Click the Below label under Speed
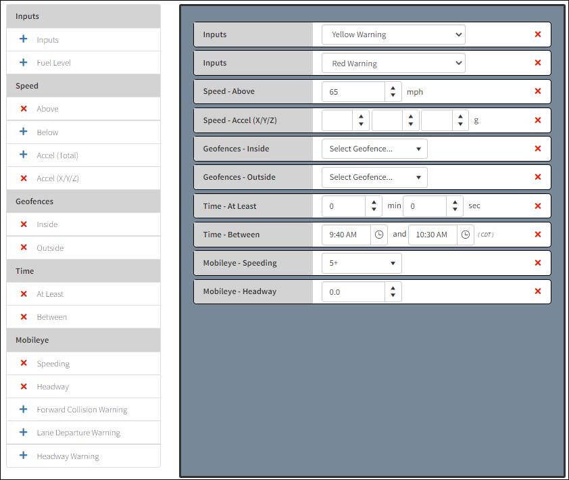The image size is (569, 480). [x=47, y=132]
